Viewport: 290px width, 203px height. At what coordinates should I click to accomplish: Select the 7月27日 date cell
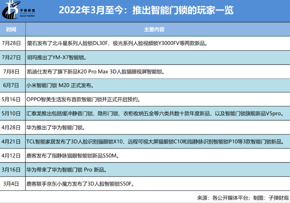(11, 58)
